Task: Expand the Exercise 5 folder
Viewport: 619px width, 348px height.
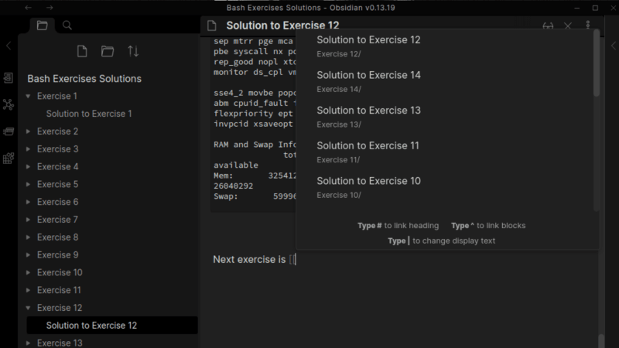Action: [29, 185]
